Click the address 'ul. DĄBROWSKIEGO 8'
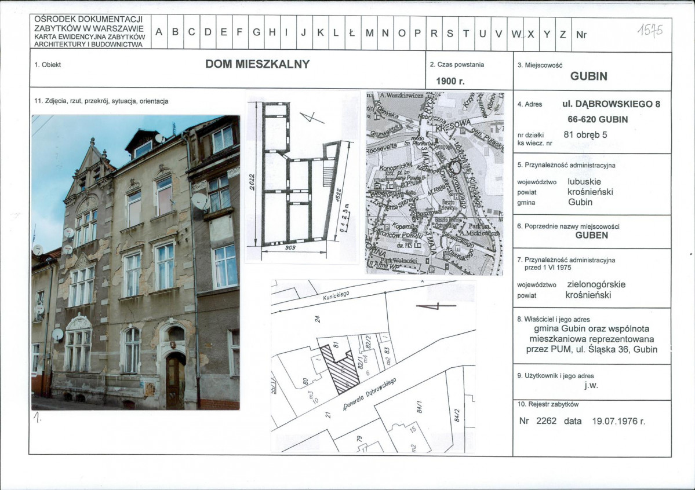The width and height of the screenshot is (695, 490). click(x=611, y=105)
